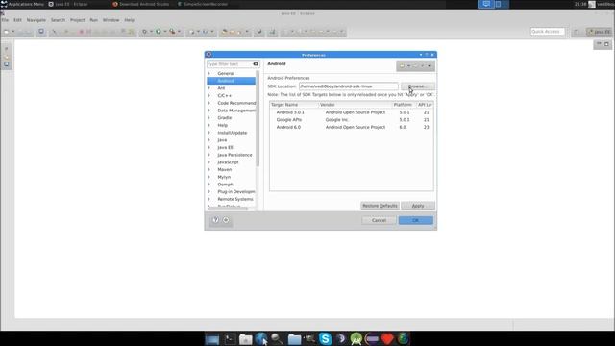The height and width of the screenshot is (346, 615).
Task: Switch to Download Android Studio window in panel
Action: 141,4
